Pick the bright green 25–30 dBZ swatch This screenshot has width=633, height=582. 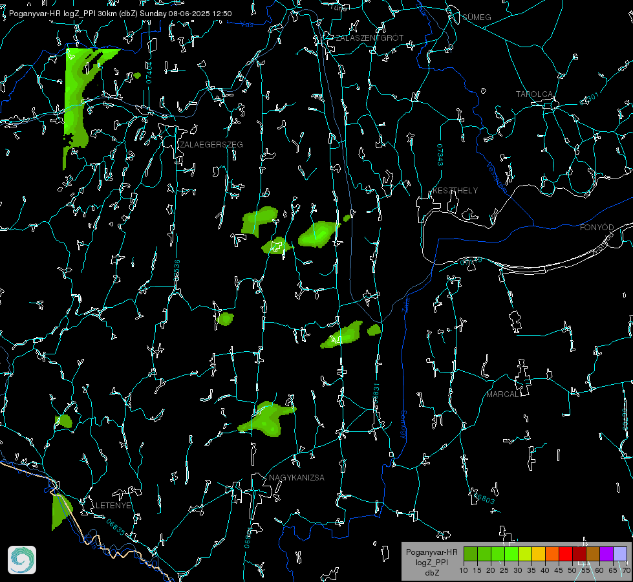pyautogui.click(x=511, y=554)
